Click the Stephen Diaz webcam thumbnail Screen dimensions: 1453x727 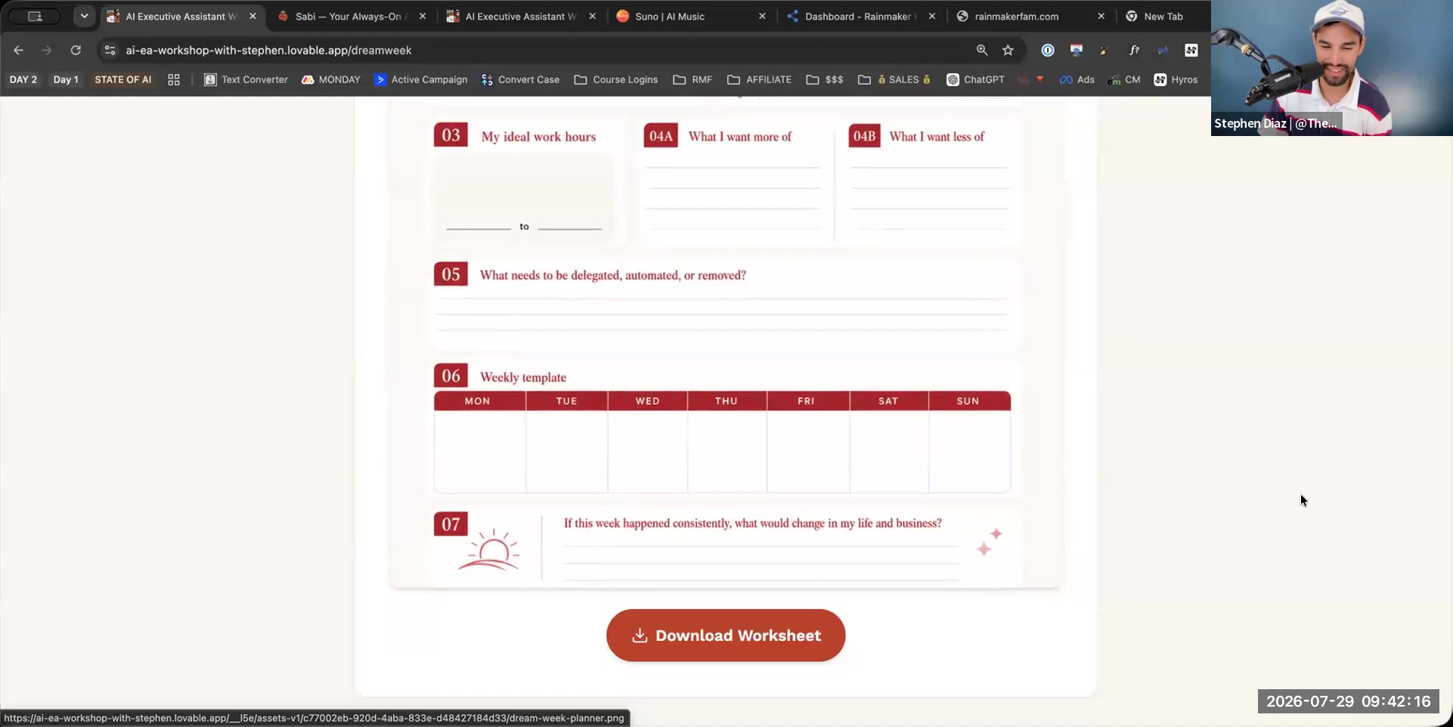point(1331,68)
